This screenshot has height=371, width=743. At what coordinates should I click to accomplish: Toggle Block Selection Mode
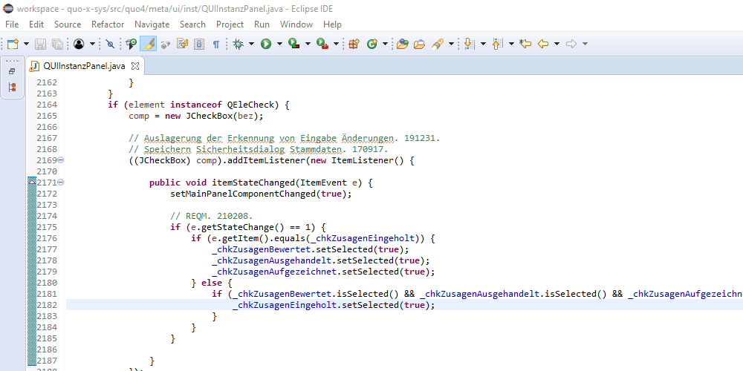[199, 44]
